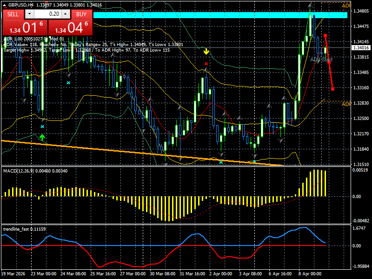
Task: Open the lot size decrease arrow
Action: (30, 14)
